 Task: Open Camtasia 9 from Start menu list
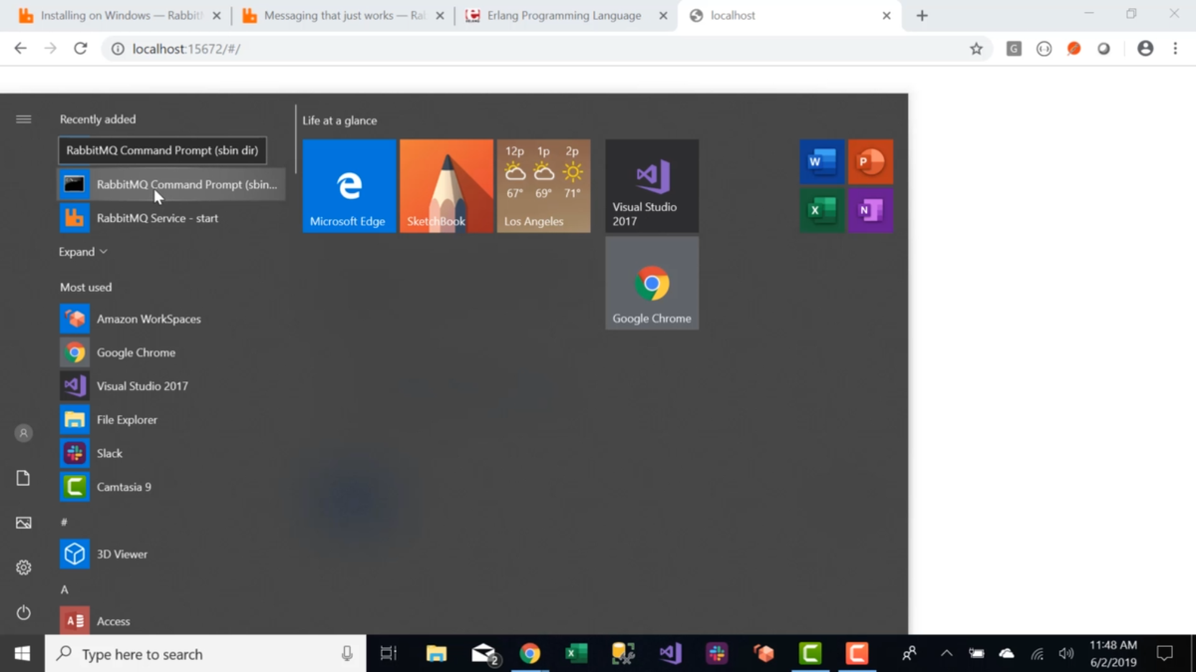point(171,487)
